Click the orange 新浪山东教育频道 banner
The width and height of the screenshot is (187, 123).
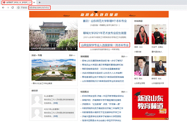pyautogui.click(x=99, y=14)
